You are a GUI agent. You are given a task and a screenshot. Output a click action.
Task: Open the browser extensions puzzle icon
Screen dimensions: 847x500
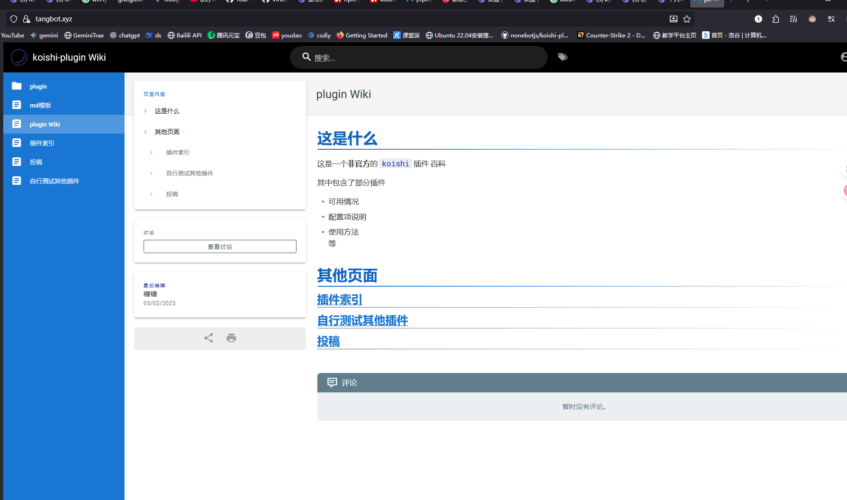click(x=775, y=19)
